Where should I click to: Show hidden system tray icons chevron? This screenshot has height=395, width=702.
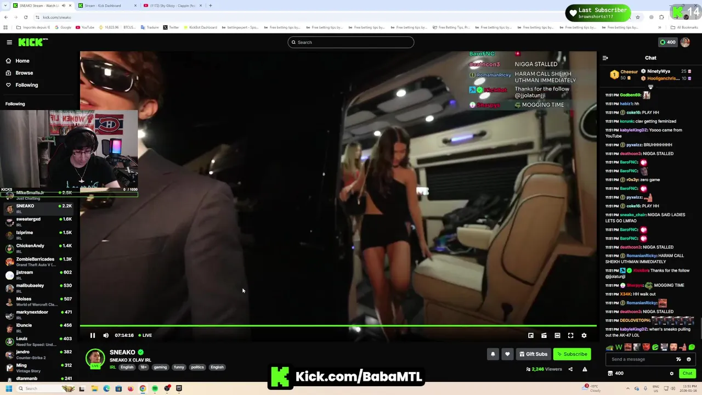(x=629, y=388)
